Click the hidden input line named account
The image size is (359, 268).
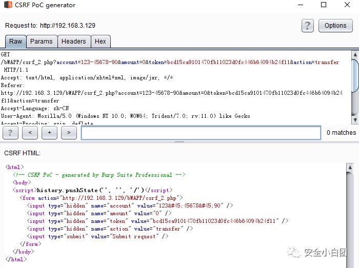130,205
